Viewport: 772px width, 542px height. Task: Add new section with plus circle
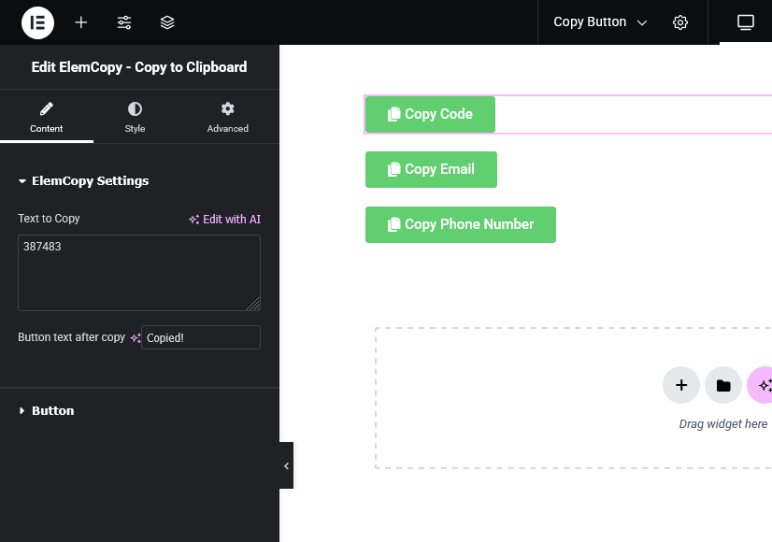pyautogui.click(x=681, y=385)
